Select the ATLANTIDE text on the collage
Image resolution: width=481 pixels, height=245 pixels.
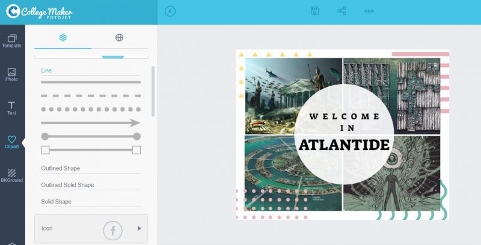(344, 145)
